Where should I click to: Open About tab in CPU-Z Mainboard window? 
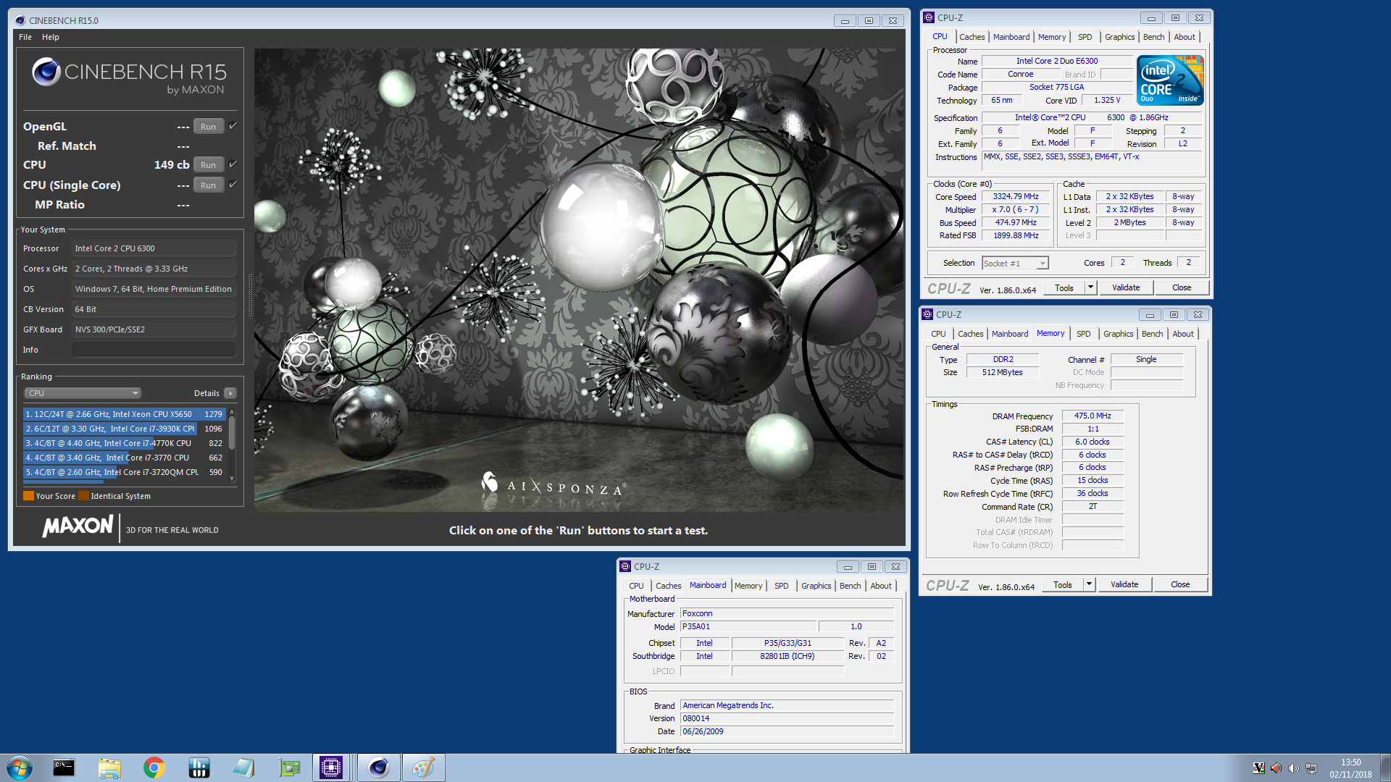coord(881,586)
